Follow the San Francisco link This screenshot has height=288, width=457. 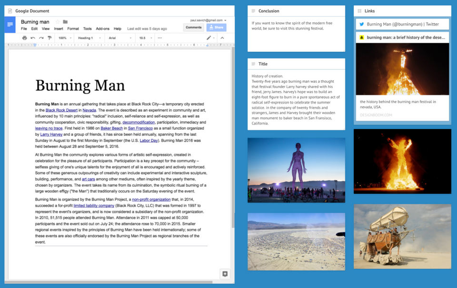140,128
